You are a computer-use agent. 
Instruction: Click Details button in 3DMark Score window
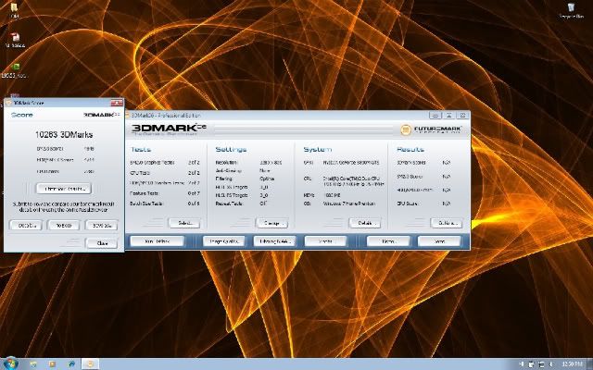point(26,226)
